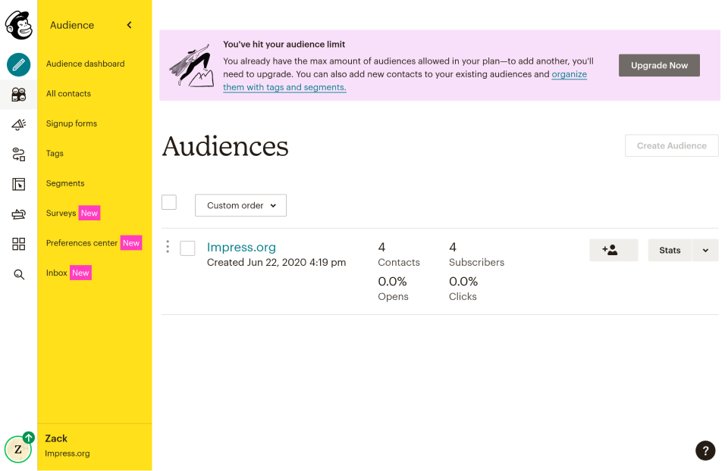Viewport: 728px width, 471px height.
Task: Click the add contact icon for Impress.org
Action: (613, 251)
